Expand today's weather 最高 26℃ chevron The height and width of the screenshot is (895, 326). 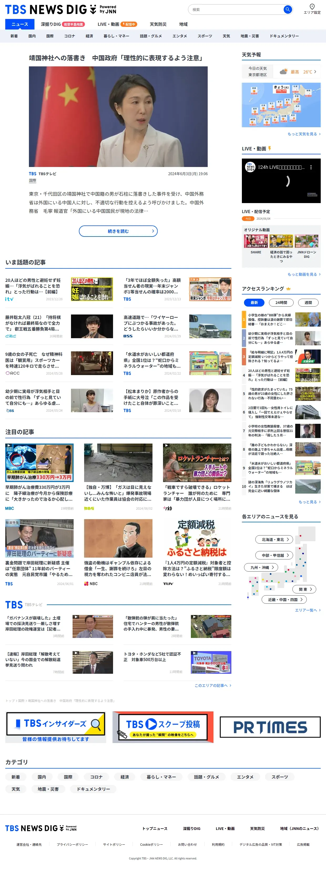click(315, 72)
